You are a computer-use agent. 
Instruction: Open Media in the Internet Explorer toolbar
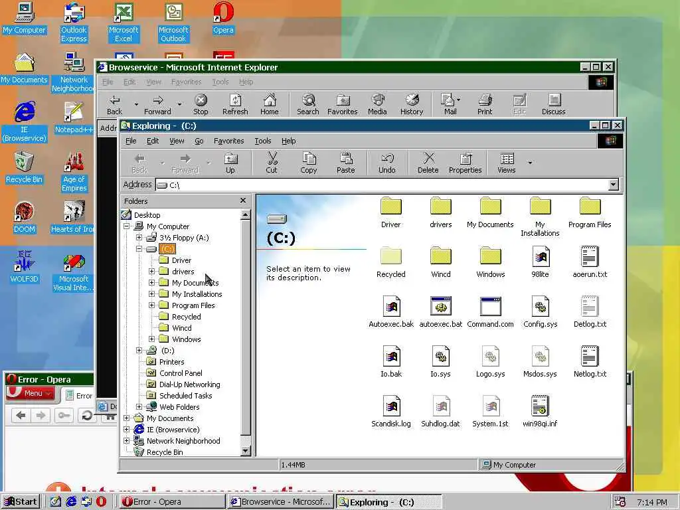tap(377, 104)
